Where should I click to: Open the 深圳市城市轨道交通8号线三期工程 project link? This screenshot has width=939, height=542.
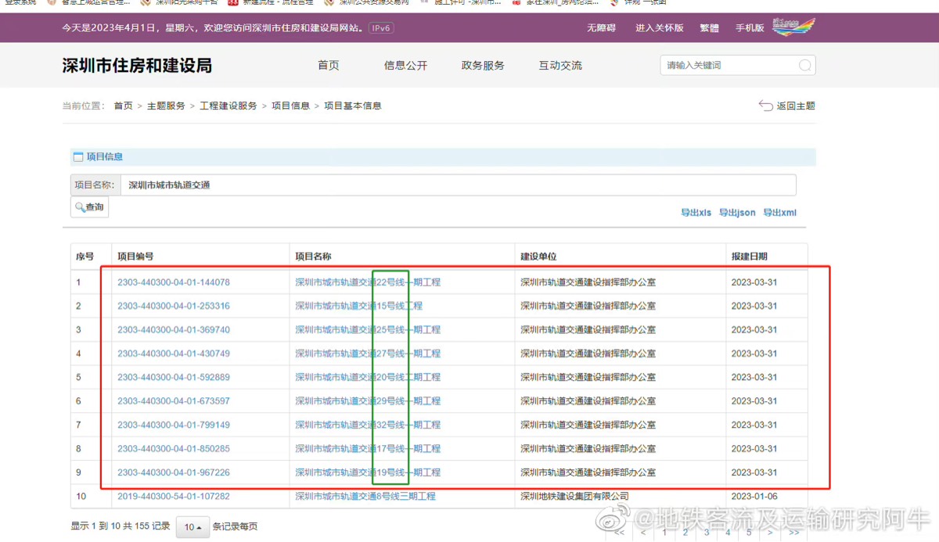coord(365,497)
